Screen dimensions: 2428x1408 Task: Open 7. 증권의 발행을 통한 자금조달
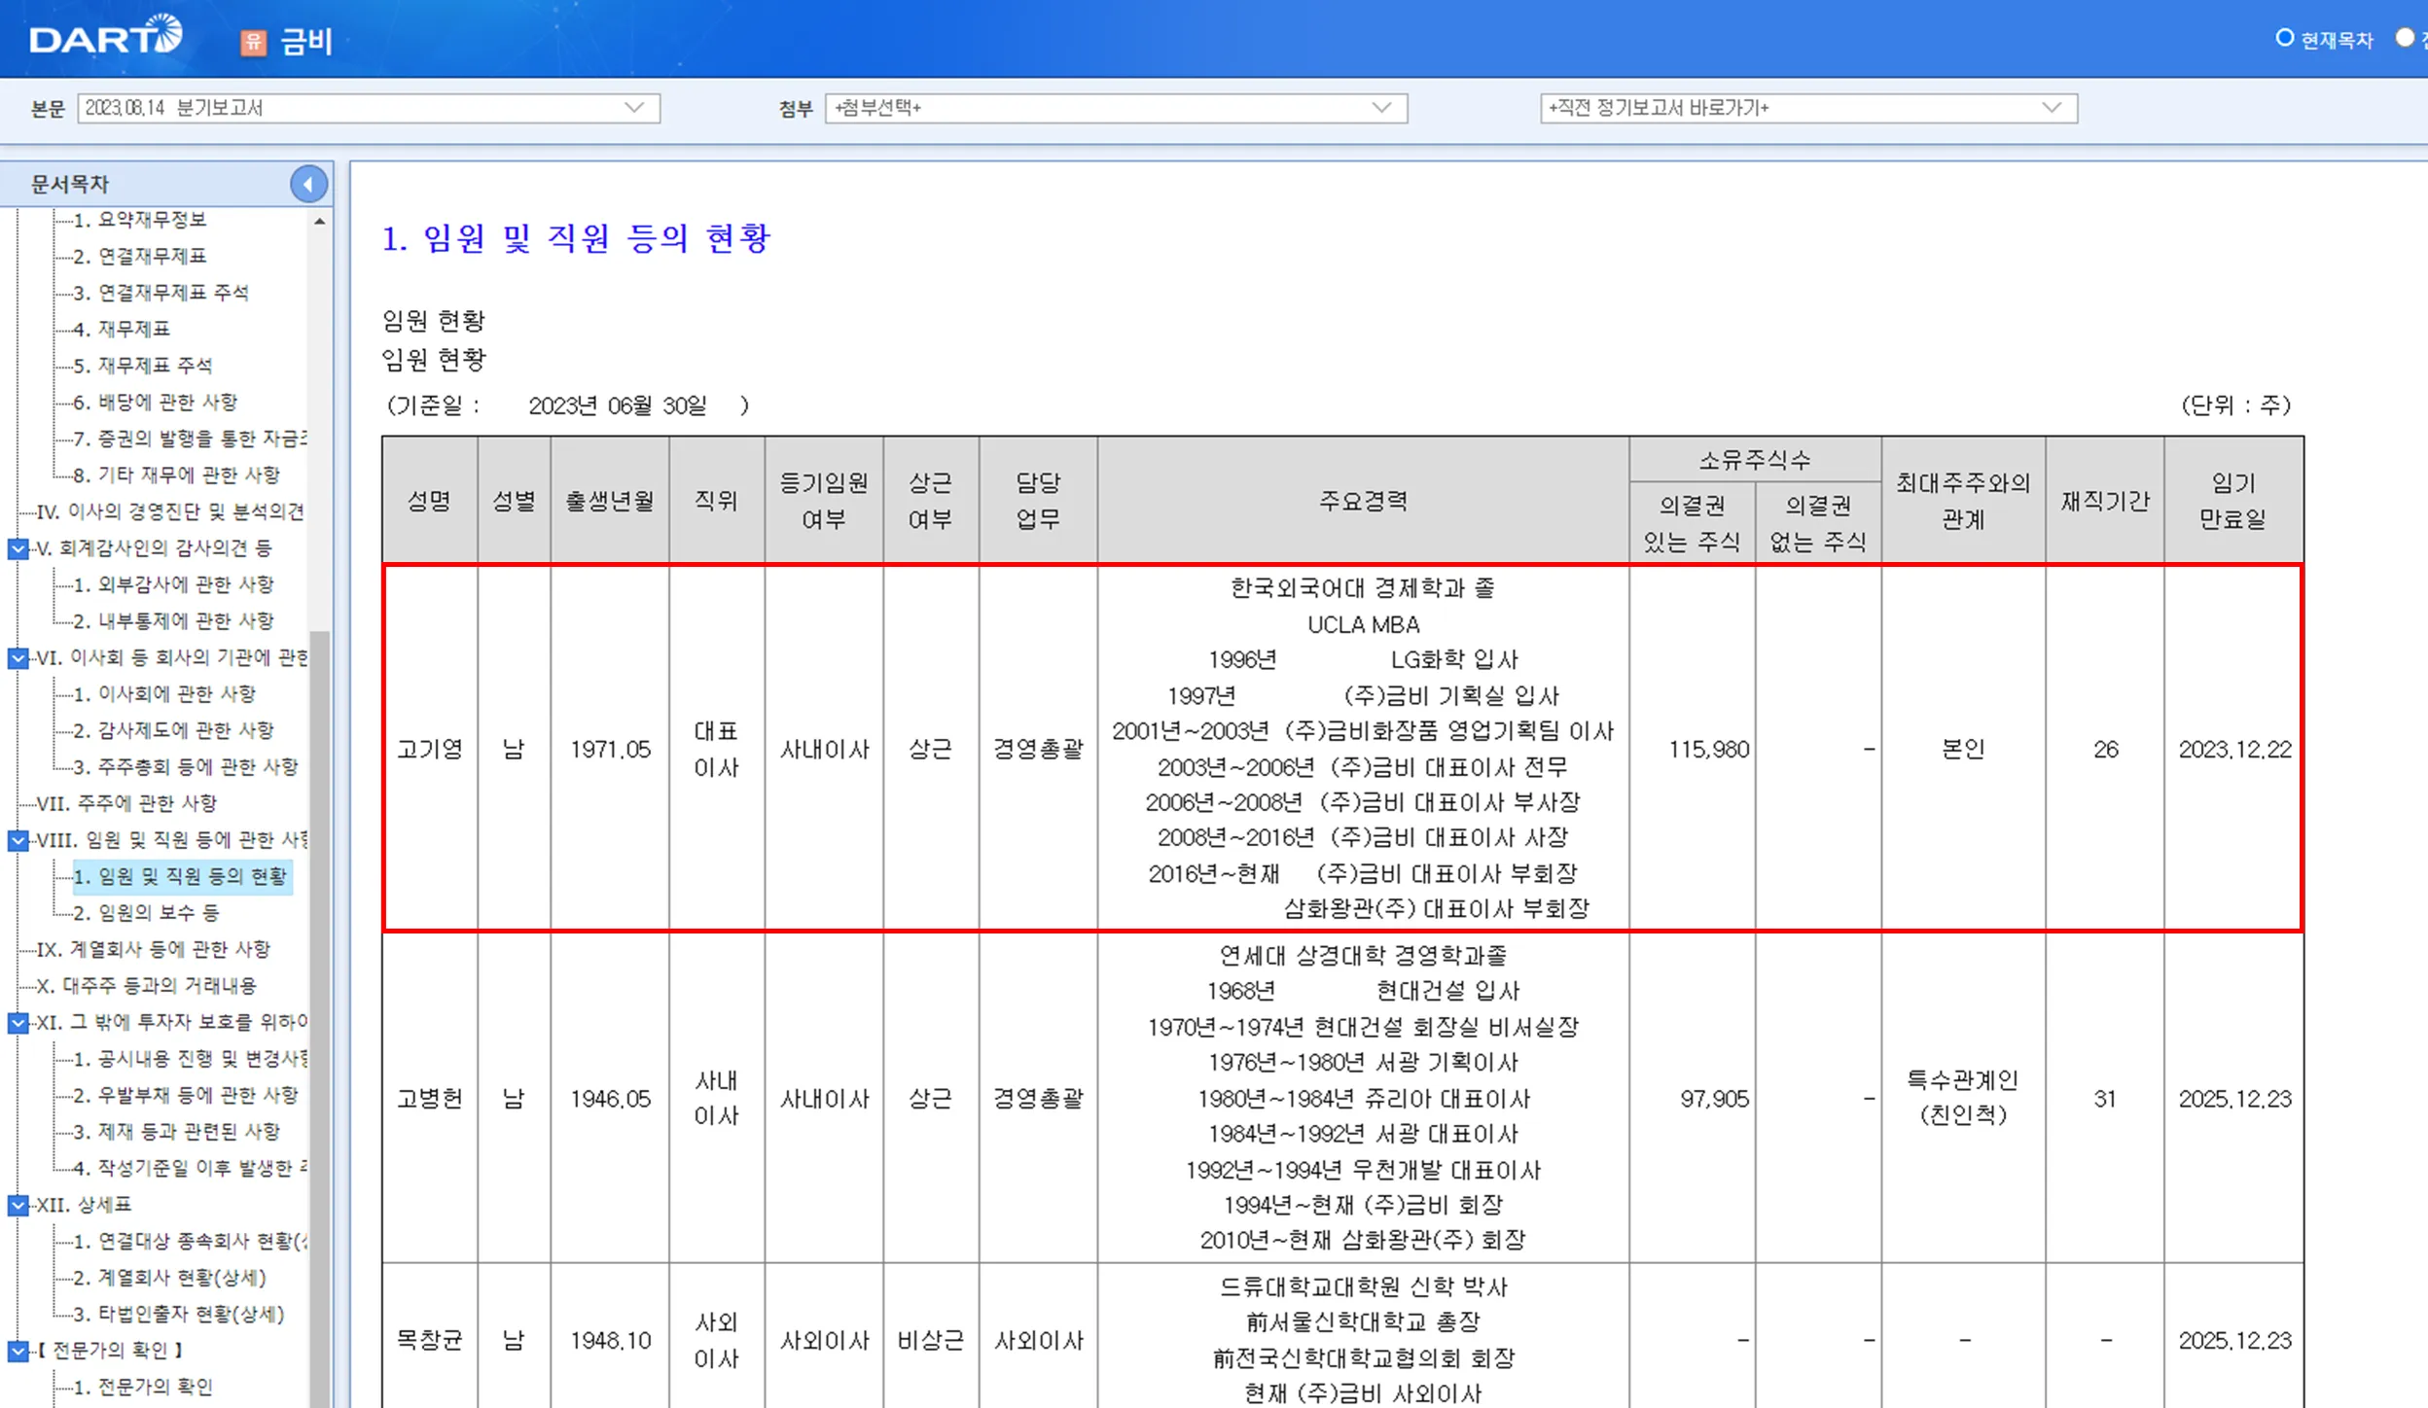(191, 439)
